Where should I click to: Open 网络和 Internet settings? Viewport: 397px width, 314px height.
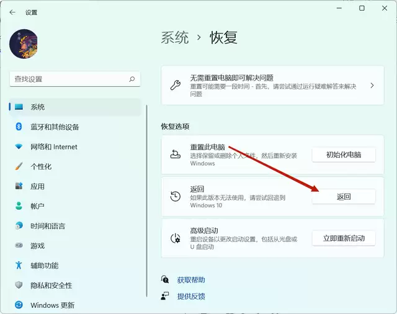(53, 147)
